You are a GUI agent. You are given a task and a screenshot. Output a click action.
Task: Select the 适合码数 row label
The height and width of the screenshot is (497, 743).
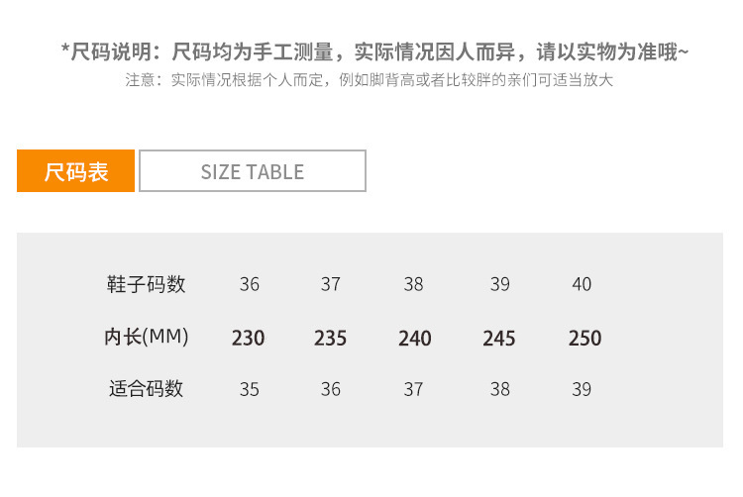click(147, 389)
